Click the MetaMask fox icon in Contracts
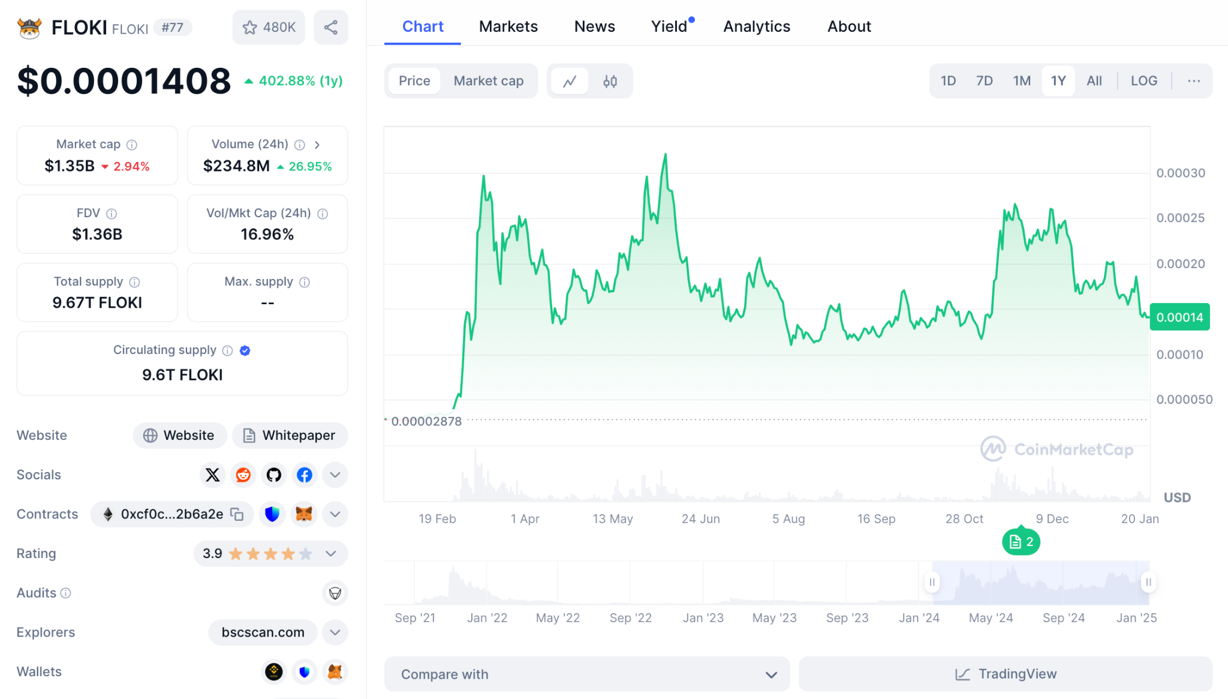 pyautogui.click(x=304, y=514)
